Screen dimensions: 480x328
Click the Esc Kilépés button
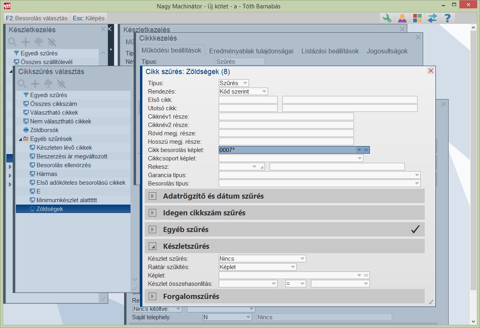point(88,18)
